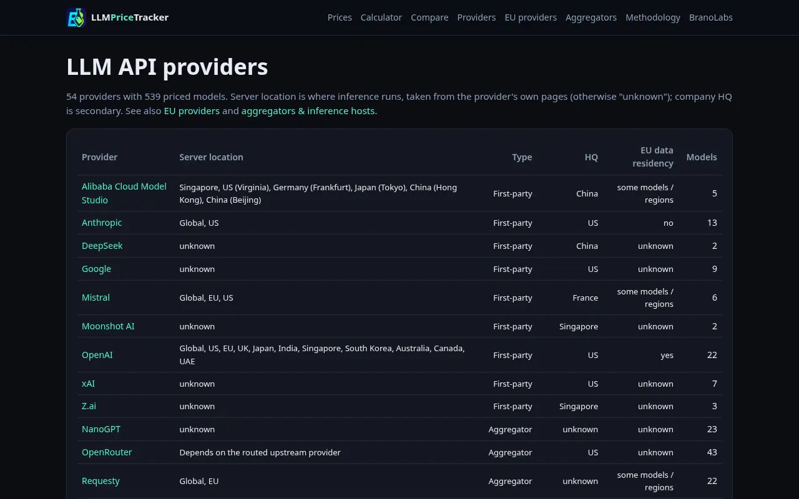Screen dimensions: 799x499
Task: Open EU providers in the top navigation
Action: pyautogui.click(x=531, y=17)
